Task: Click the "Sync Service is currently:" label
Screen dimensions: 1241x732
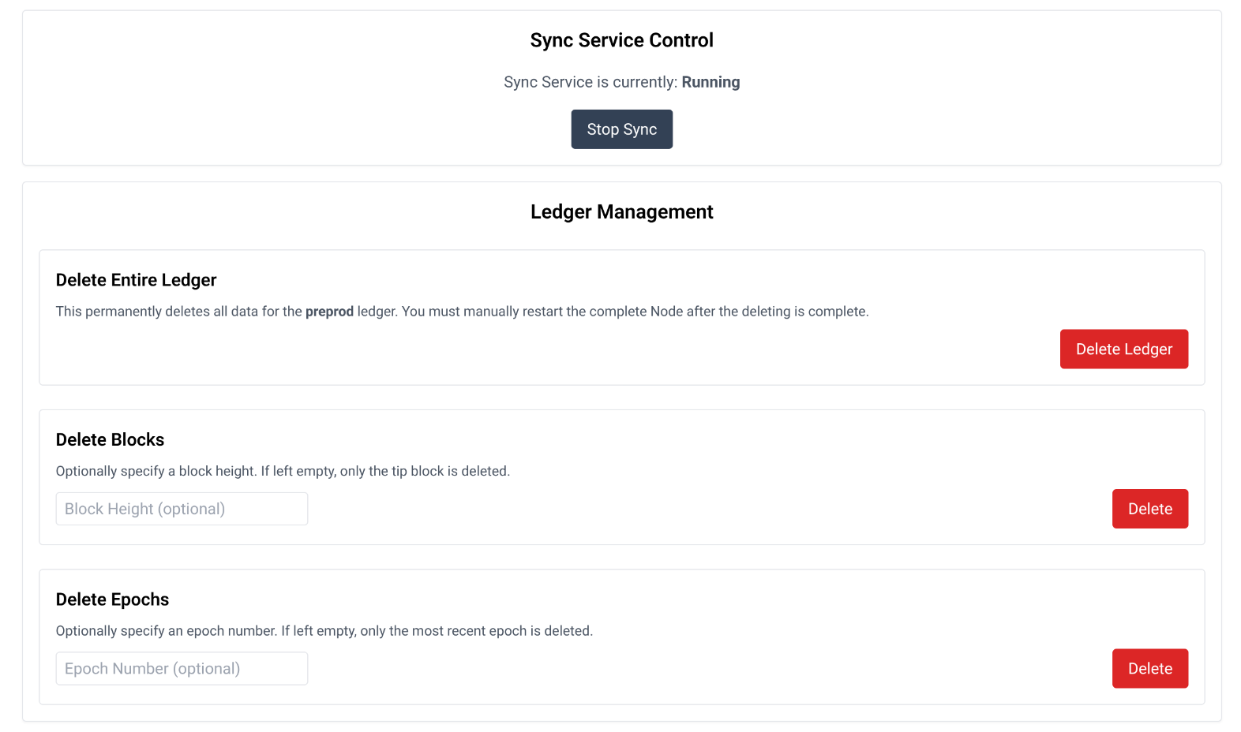Action: click(x=591, y=82)
